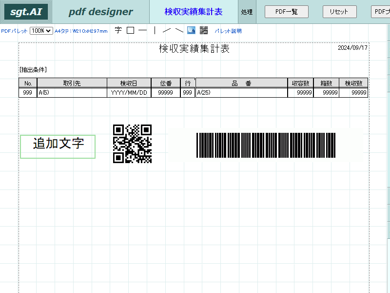Click the リセット button
This screenshot has height=293, width=390.
click(x=339, y=12)
